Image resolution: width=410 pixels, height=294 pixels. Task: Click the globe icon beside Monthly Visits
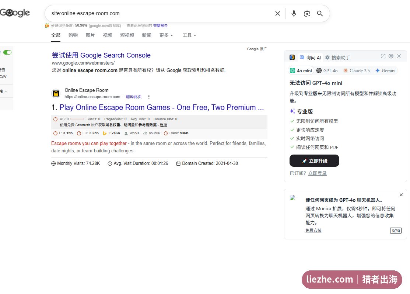(x=54, y=163)
